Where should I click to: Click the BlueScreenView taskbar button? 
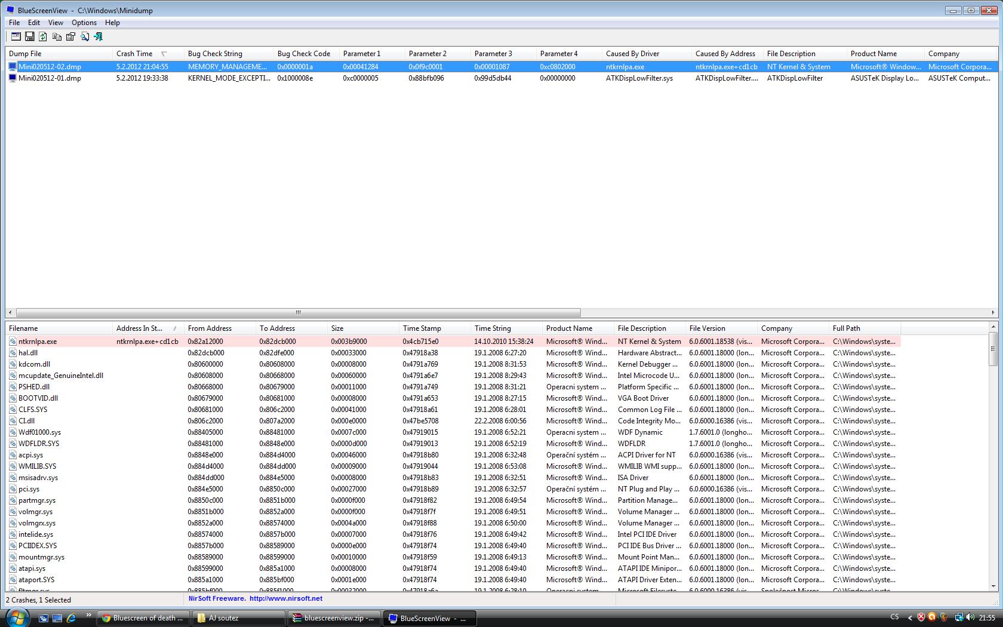point(430,618)
